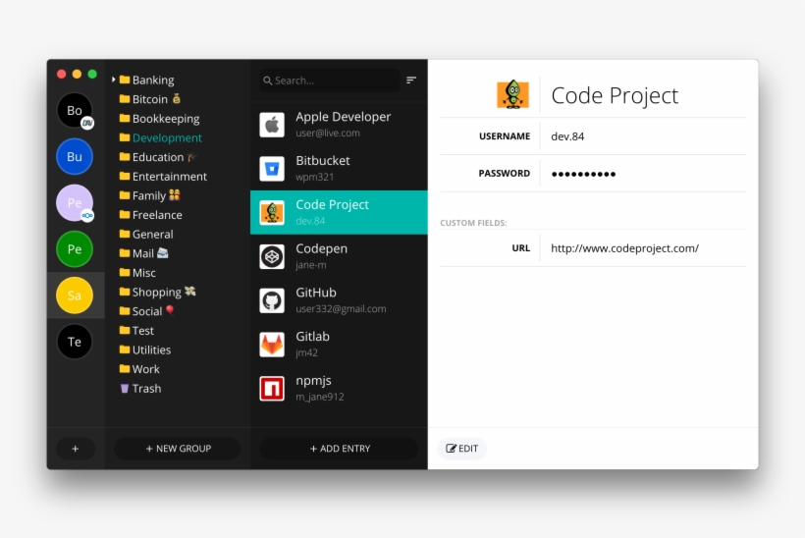
Task: Open the black Te vault
Action: pyautogui.click(x=75, y=342)
